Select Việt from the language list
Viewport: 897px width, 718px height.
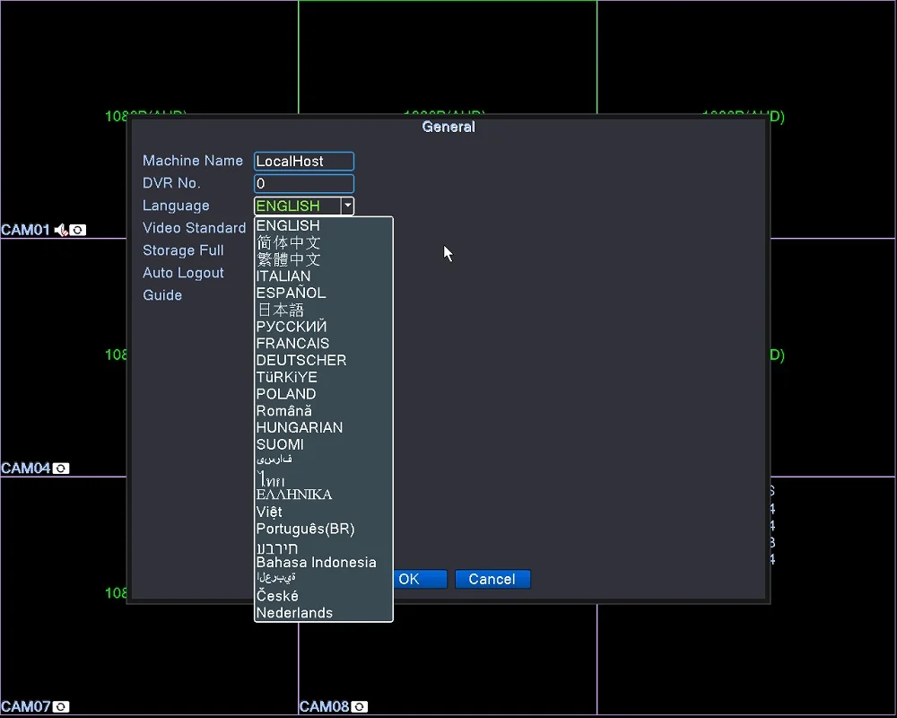point(323,512)
